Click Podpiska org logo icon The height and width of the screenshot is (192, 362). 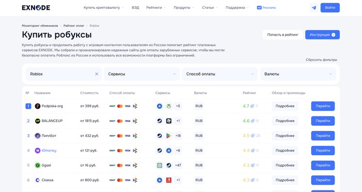37,106
